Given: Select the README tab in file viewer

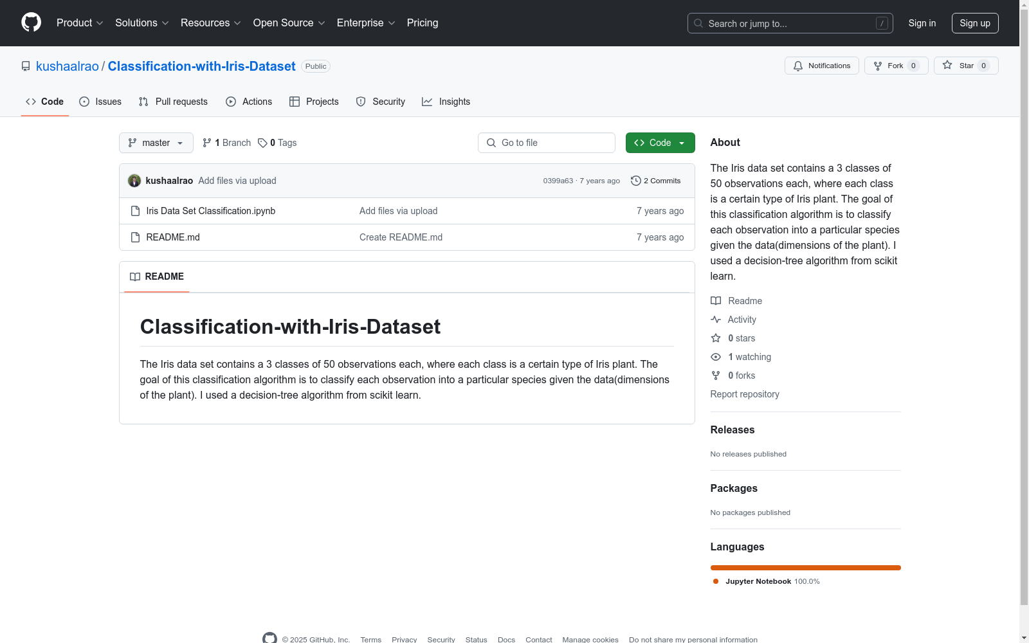Looking at the screenshot, I should (157, 276).
